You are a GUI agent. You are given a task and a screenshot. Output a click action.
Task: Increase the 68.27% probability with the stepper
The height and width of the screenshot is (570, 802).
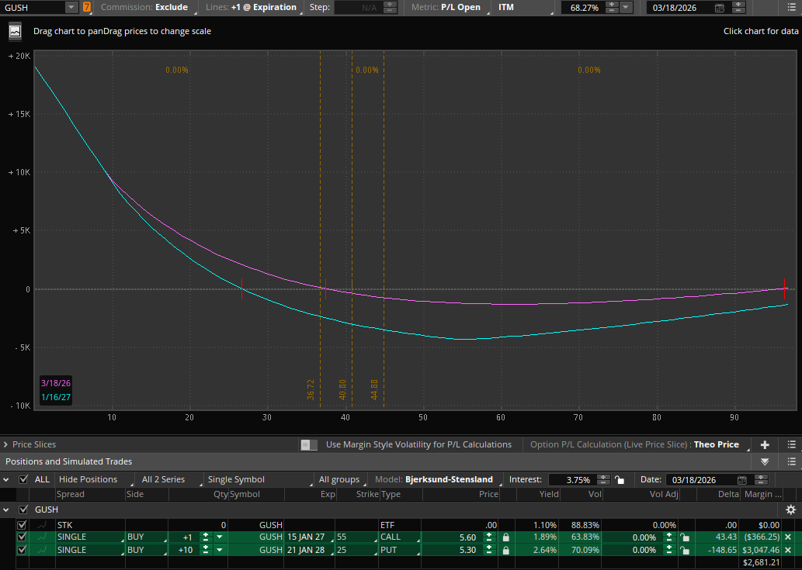pos(610,5)
